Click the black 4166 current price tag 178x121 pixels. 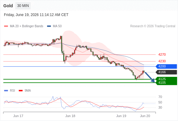pos(166,72)
